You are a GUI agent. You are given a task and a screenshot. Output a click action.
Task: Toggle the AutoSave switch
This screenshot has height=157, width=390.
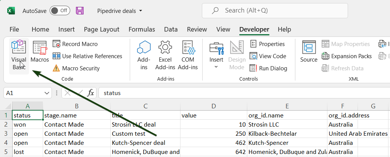coord(60,11)
